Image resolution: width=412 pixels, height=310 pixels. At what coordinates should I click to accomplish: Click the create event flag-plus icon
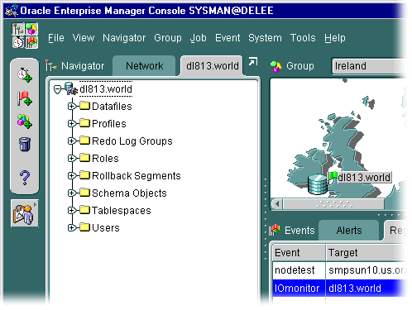(24, 98)
